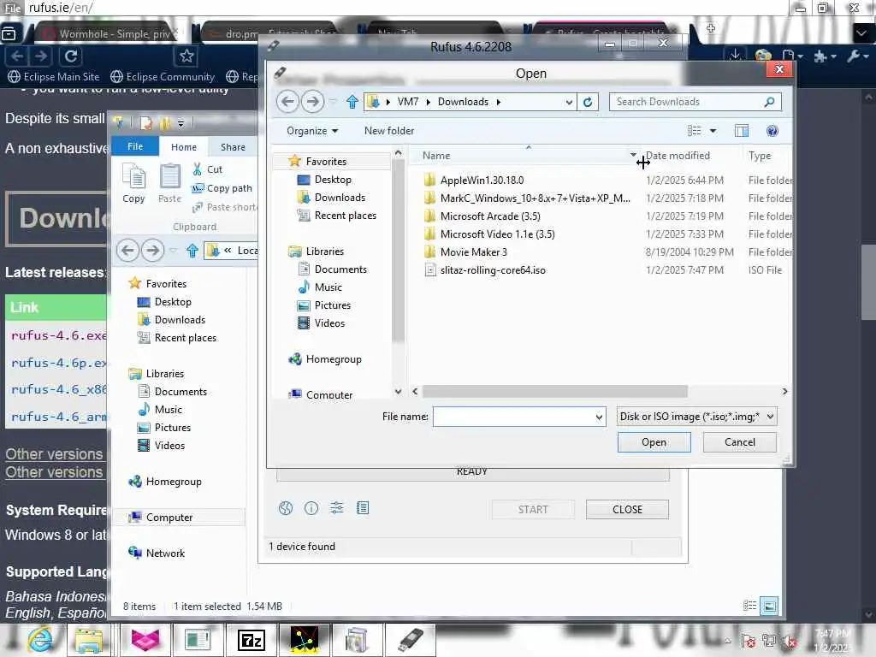Select Microsoft Arcade (3.5) folder
This screenshot has height=657, width=876.
[489, 216]
